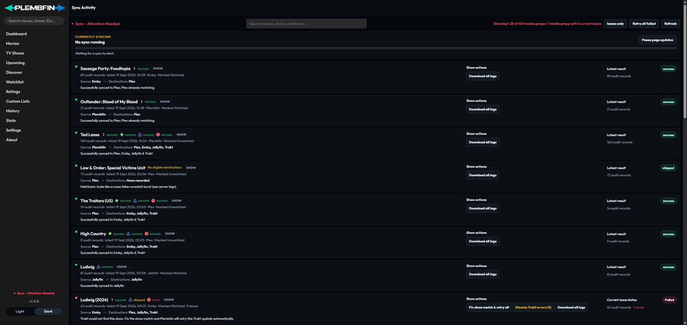Open the Watchlist page
Screen dimensions: 687x325
coord(15,82)
